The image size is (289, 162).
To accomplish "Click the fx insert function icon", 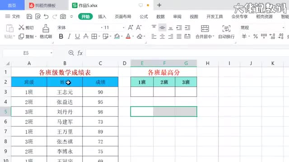I will coord(80,53).
